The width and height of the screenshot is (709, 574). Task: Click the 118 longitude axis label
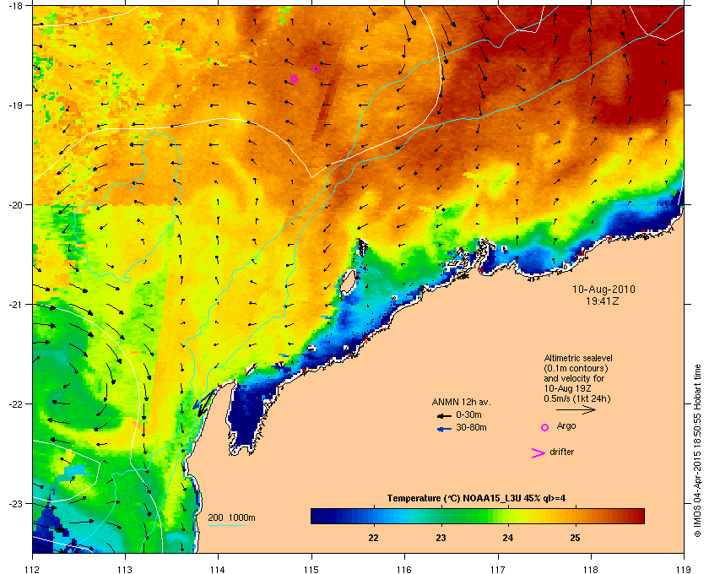(x=591, y=569)
